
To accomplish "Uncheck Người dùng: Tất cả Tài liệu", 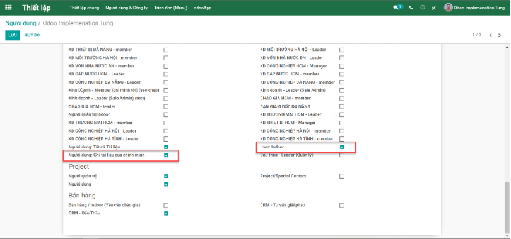I will click(x=166, y=147).
